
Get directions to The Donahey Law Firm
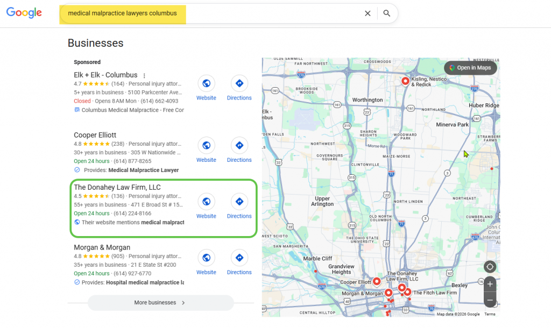[239, 202]
